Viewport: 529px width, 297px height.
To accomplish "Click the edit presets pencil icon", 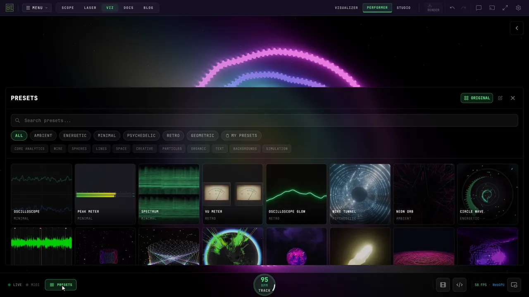I will [500, 98].
